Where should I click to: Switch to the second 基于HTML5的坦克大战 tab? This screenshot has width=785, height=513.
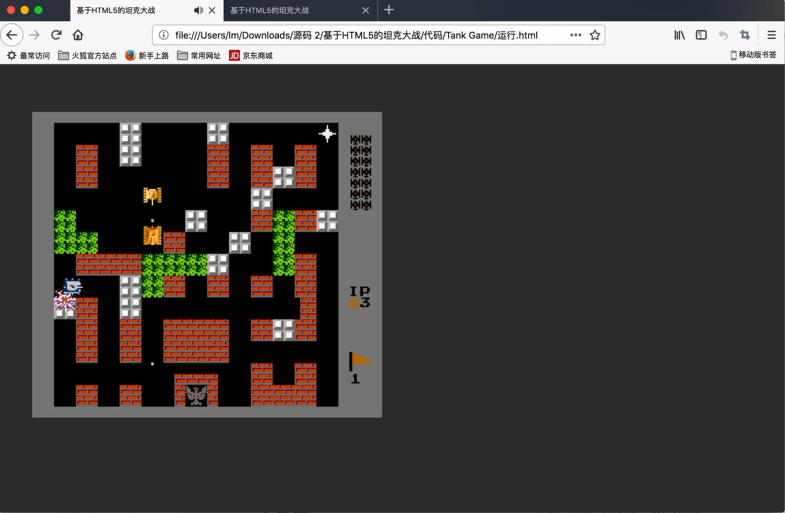pyautogui.click(x=300, y=10)
